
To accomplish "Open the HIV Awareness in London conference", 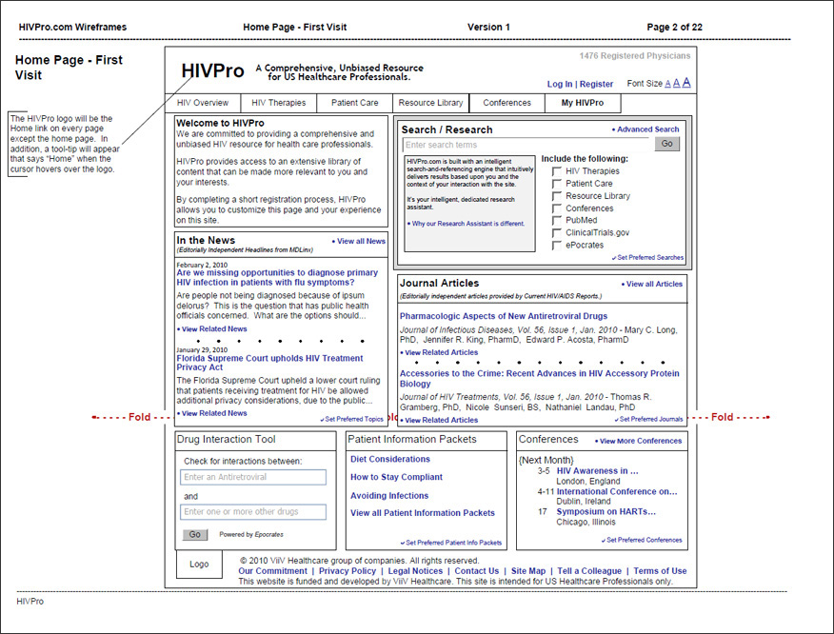I will [x=597, y=471].
